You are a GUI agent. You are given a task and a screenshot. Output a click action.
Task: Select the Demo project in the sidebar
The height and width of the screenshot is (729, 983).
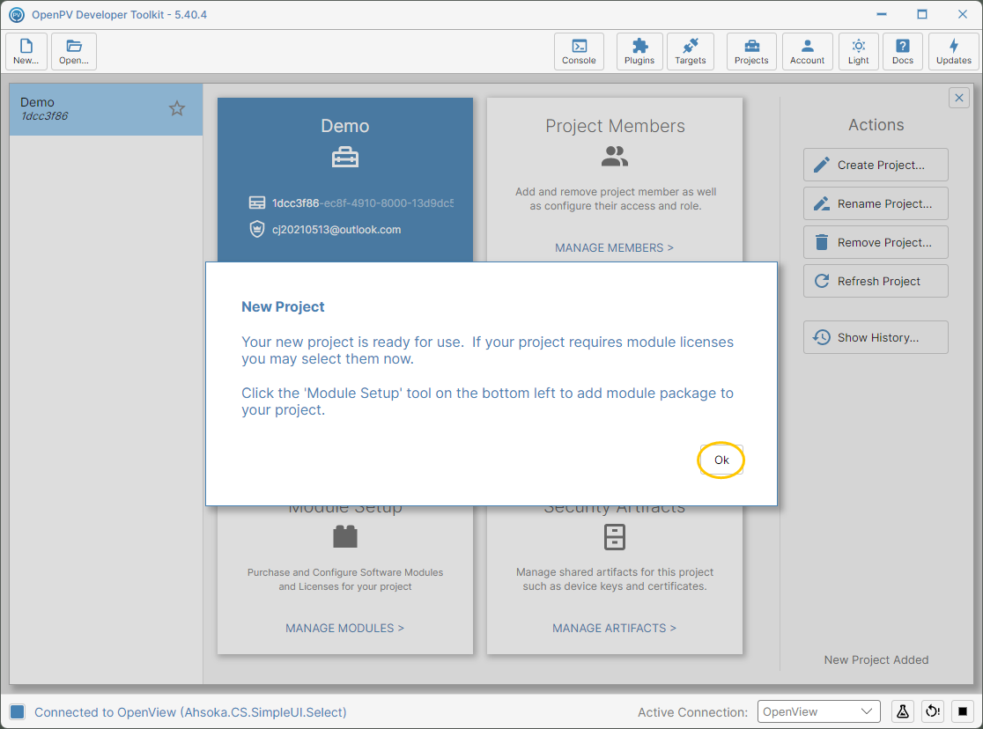[x=106, y=109]
